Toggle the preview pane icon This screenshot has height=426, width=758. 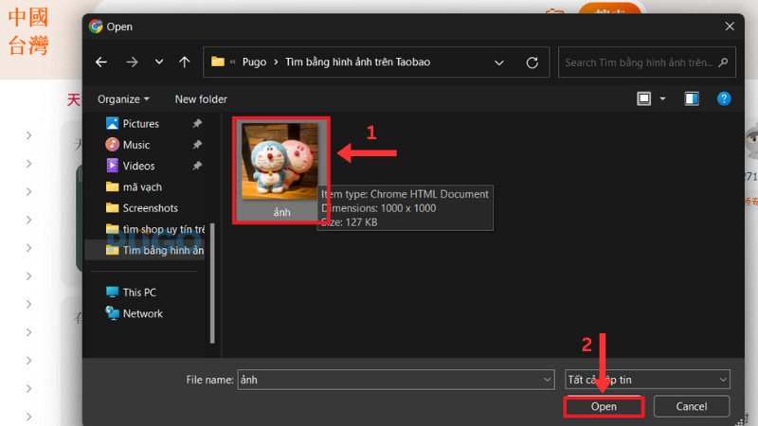[x=691, y=98]
